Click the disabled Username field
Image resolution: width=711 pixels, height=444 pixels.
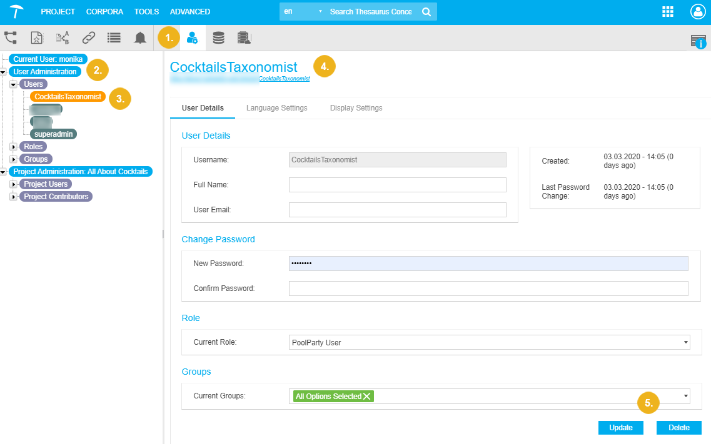(398, 160)
